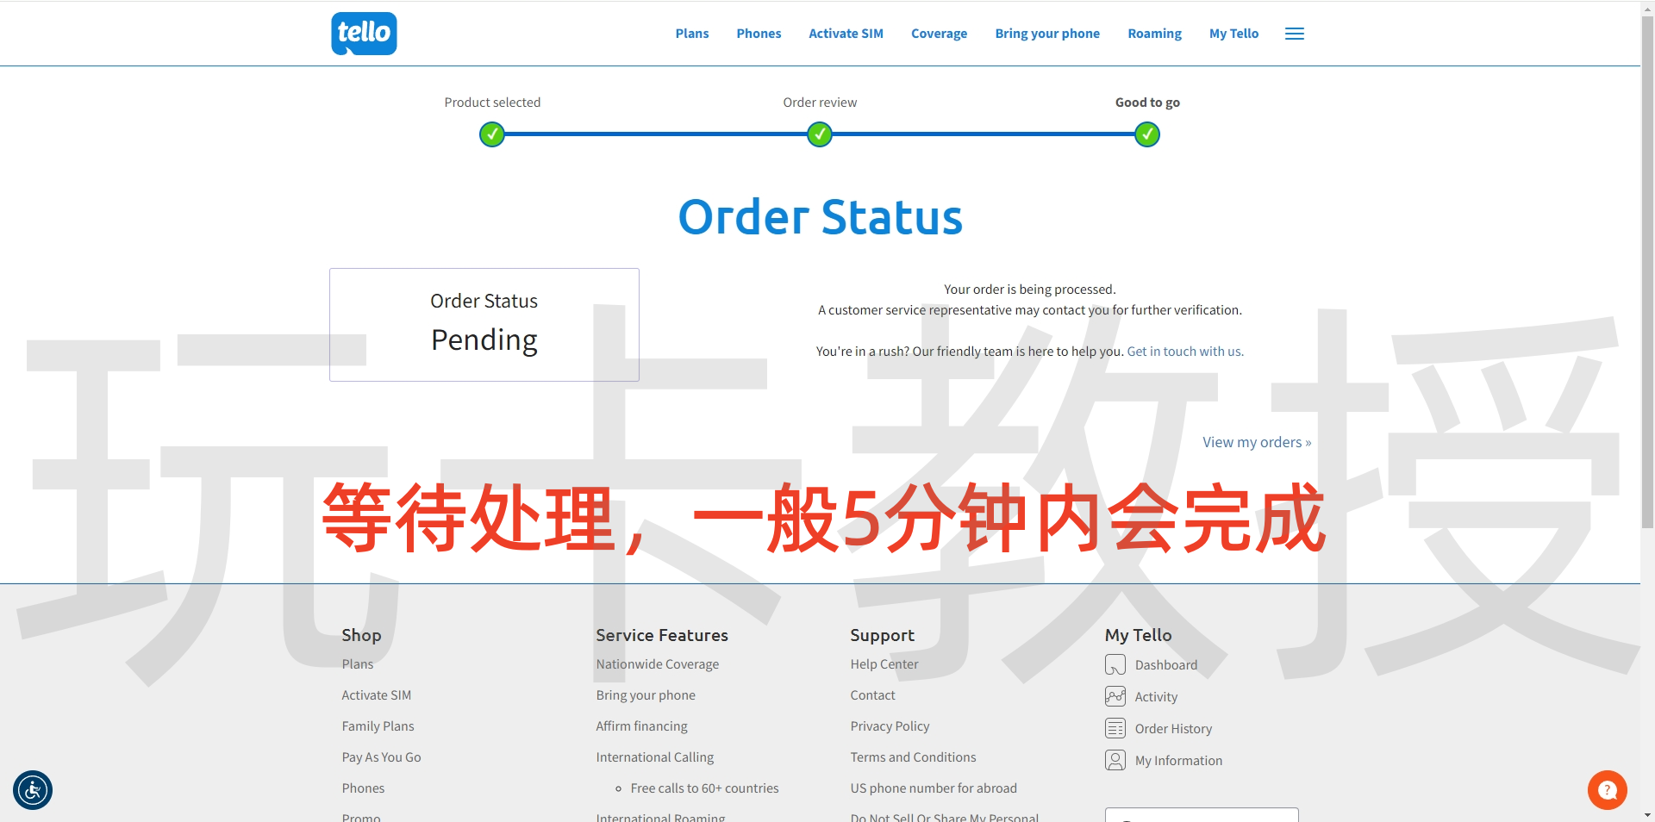Click the Order History list icon
The image size is (1655, 822).
pyautogui.click(x=1115, y=729)
